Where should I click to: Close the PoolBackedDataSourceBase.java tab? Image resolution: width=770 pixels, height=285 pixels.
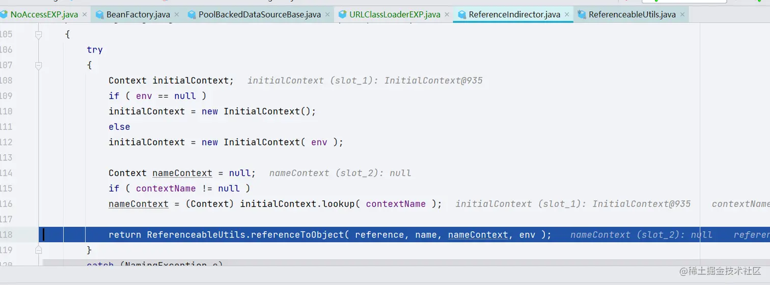[x=327, y=15]
